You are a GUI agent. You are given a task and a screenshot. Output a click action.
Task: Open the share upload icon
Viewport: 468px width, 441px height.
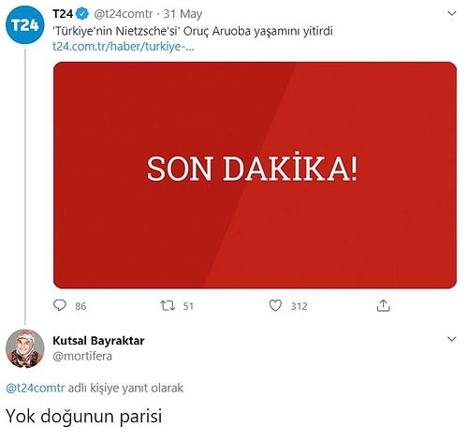383,305
